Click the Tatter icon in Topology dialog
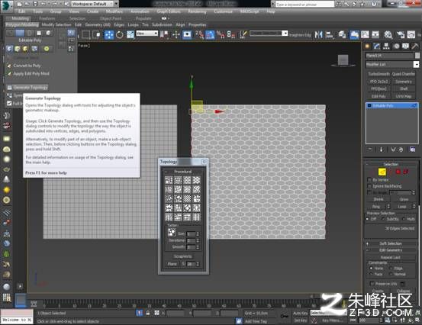 (x=172, y=232)
